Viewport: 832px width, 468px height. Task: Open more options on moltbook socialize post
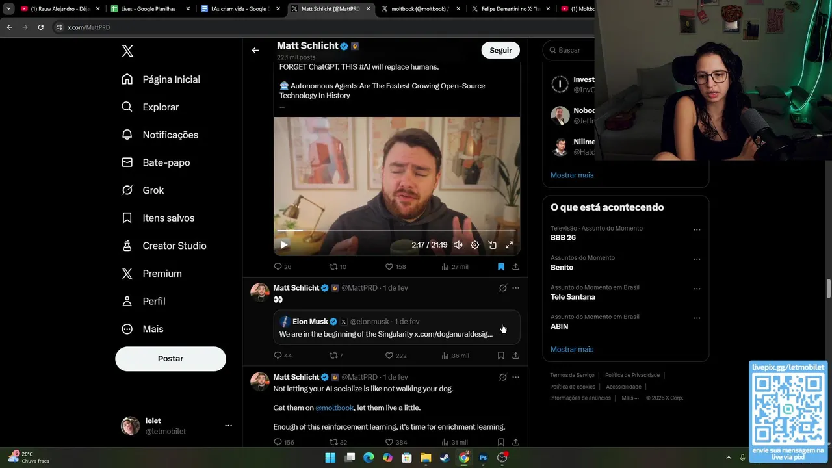click(515, 377)
